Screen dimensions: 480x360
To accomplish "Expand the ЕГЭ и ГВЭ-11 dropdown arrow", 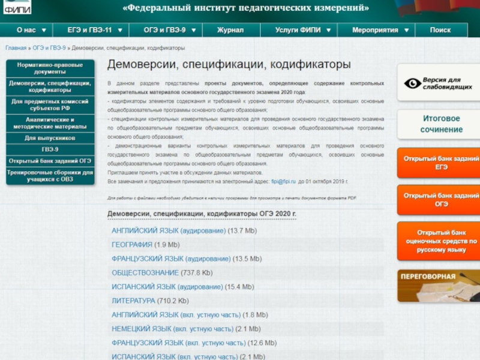I will coord(120,31).
